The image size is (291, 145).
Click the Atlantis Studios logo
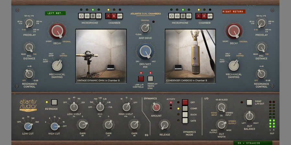(28, 106)
